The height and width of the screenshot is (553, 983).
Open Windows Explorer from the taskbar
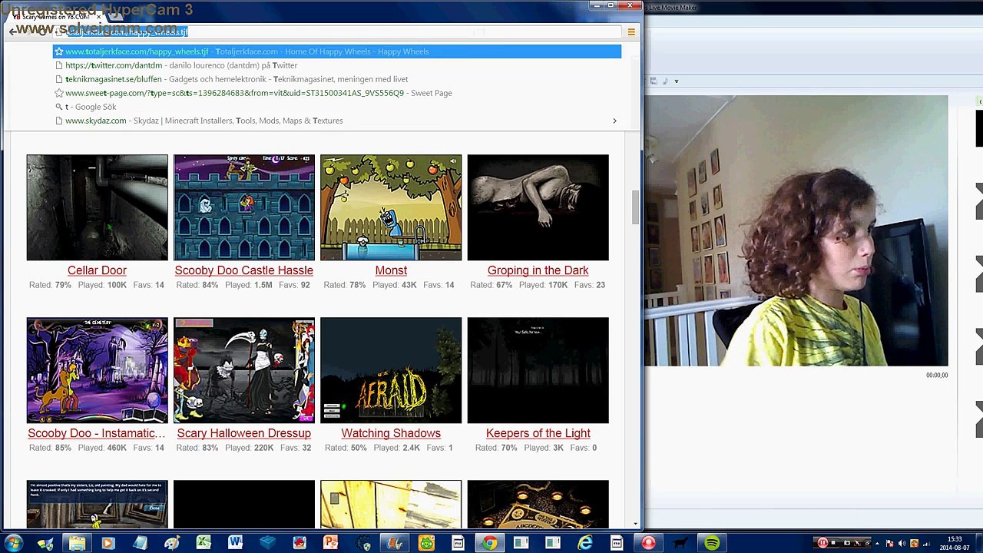(x=77, y=544)
